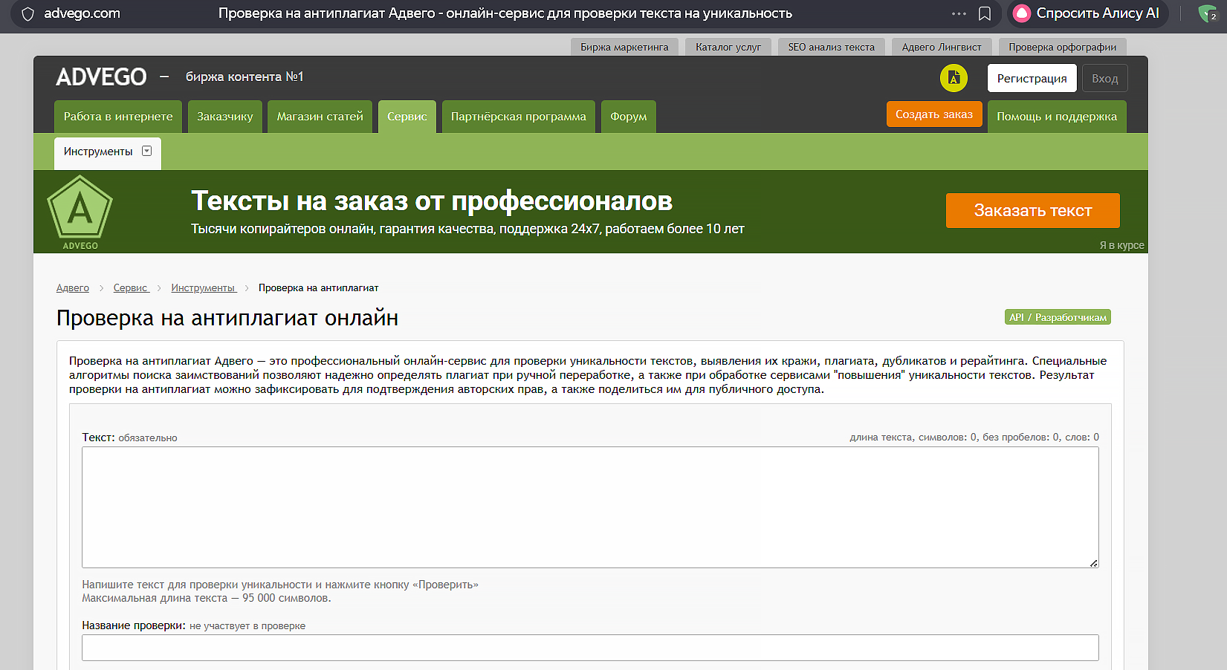Viewport: 1227px width, 670px height.
Task: Select the Инструменты submenu tab
Action: (108, 152)
